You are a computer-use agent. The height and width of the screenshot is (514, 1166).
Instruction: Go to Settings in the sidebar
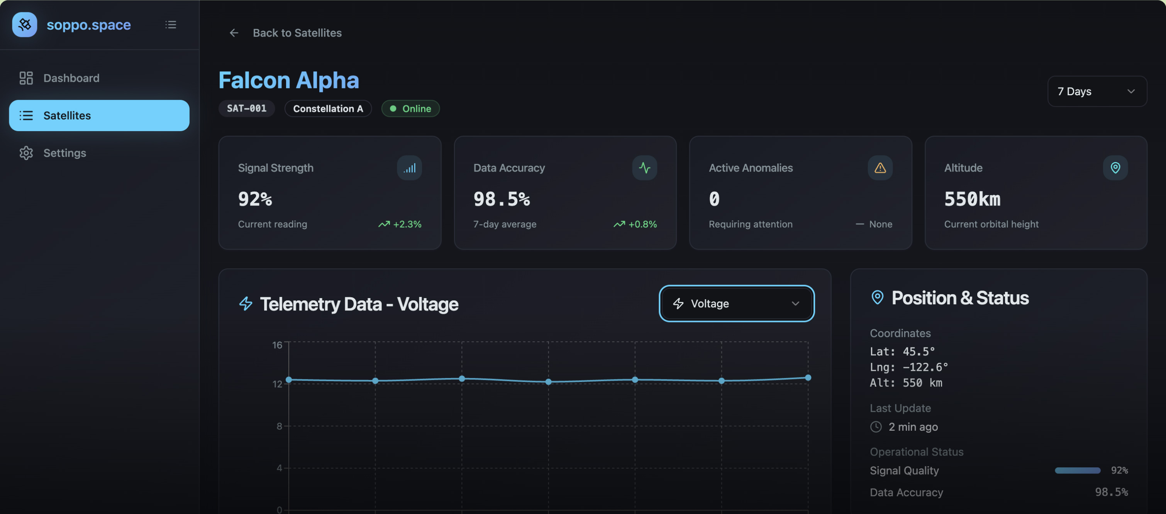pos(64,153)
